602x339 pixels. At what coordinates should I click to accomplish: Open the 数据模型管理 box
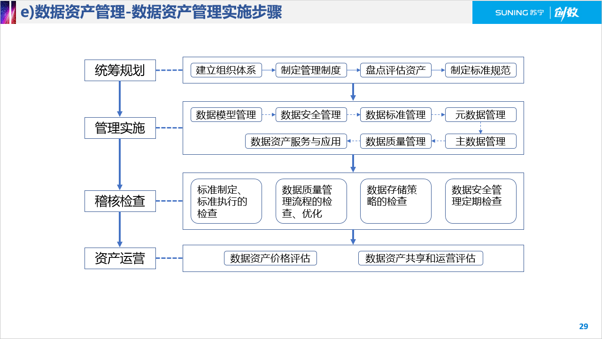(226, 114)
